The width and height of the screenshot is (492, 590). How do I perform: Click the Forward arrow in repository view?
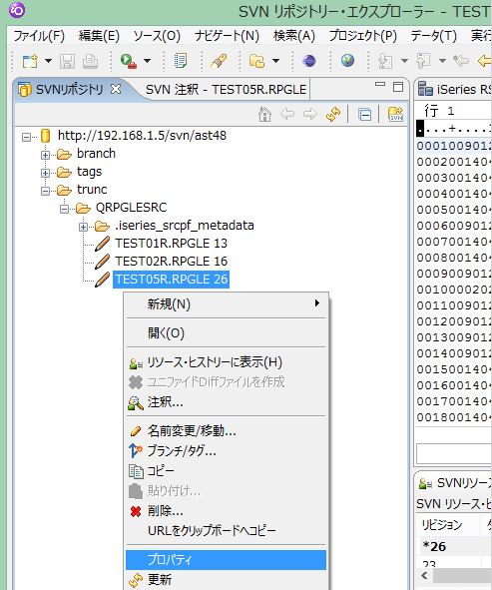(310, 114)
